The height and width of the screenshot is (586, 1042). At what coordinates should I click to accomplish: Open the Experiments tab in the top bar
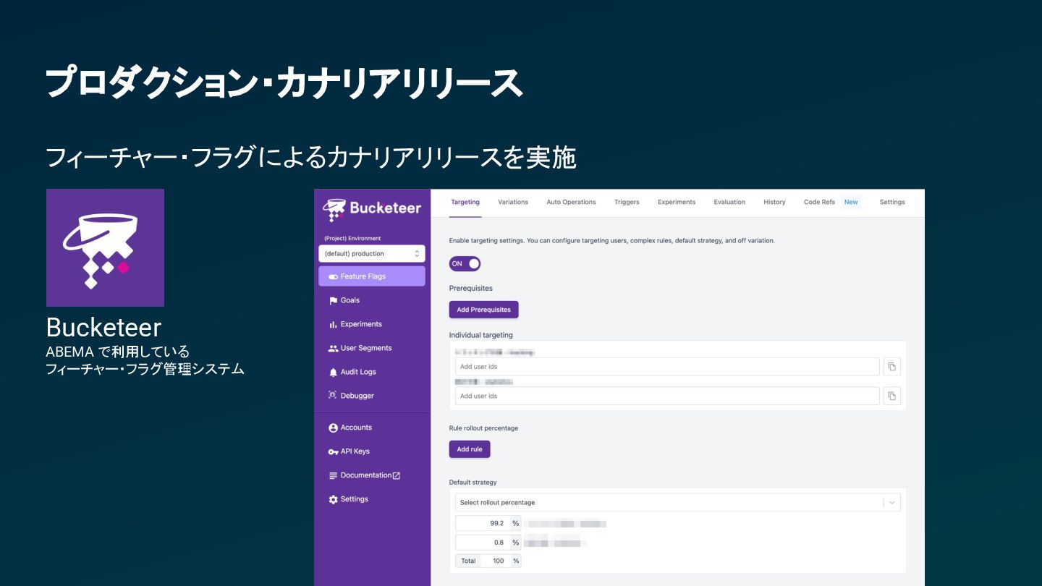[677, 202]
